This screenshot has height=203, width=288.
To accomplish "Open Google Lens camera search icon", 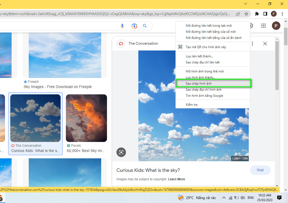I will point(134,26).
